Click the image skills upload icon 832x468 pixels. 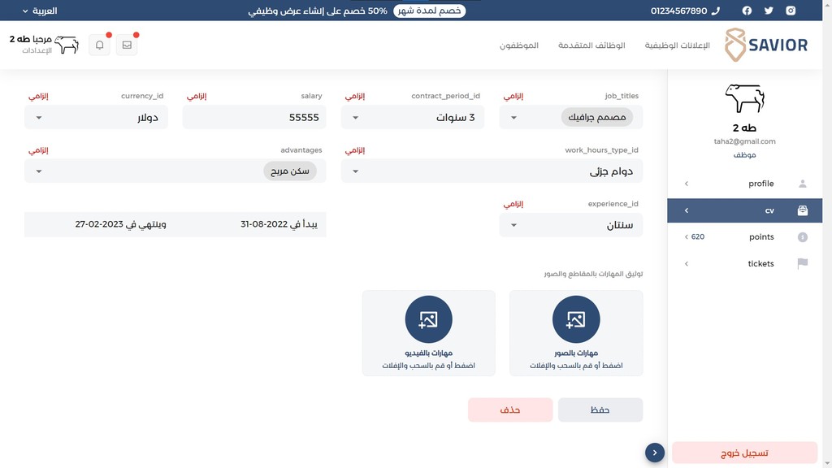[x=576, y=319]
